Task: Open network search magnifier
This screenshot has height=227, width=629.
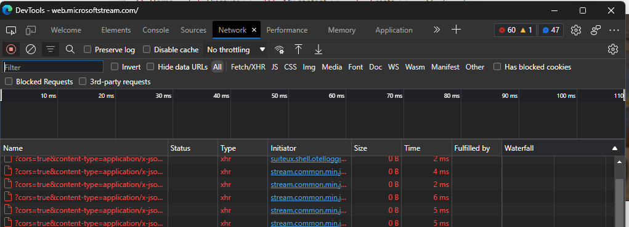Action: coord(70,50)
